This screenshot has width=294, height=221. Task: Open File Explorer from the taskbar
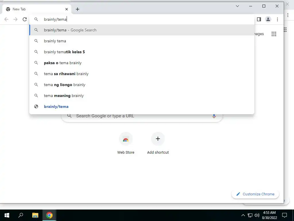pyautogui.click(x=35, y=215)
